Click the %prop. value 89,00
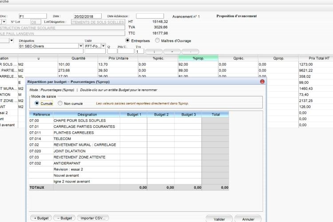This screenshot has height=222, width=333. [x=183, y=70]
